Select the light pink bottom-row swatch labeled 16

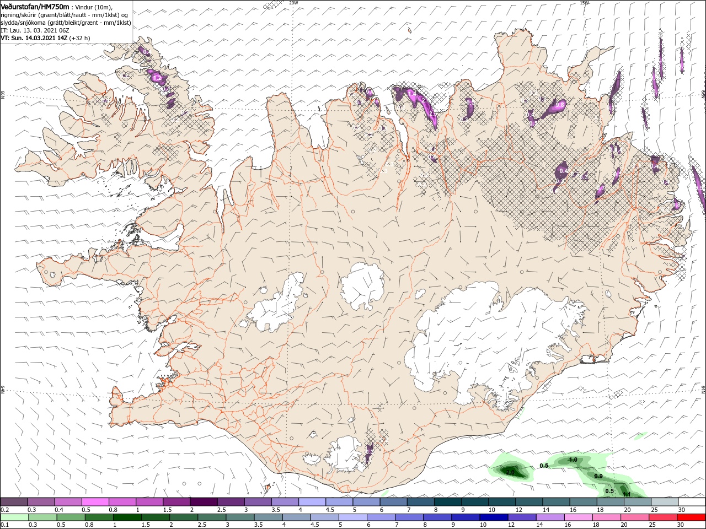coord(579,517)
